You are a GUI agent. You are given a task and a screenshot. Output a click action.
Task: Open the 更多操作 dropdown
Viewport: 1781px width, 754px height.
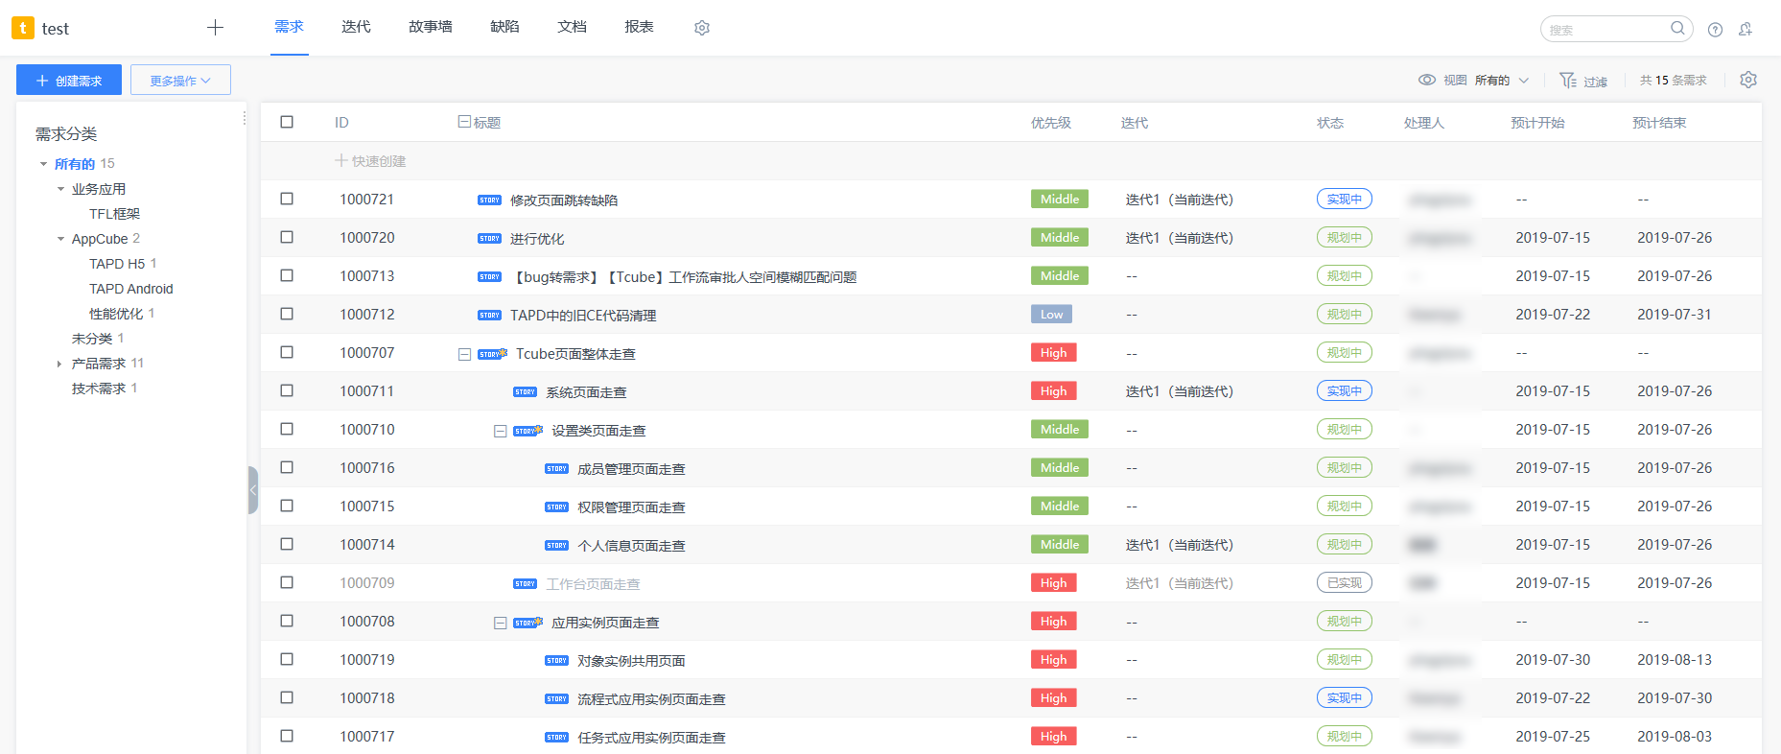(180, 80)
